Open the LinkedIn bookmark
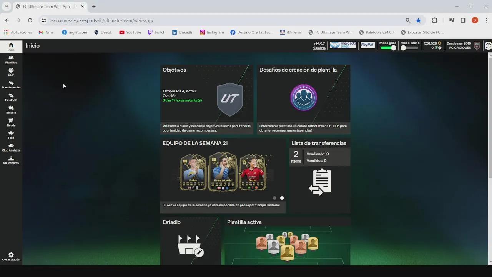The image size is (492, 277). (x=183, y=32)
